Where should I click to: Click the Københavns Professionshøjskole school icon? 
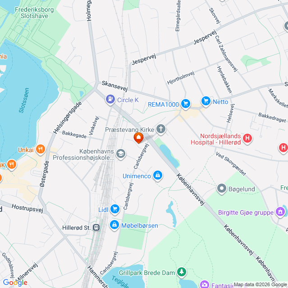121,154
